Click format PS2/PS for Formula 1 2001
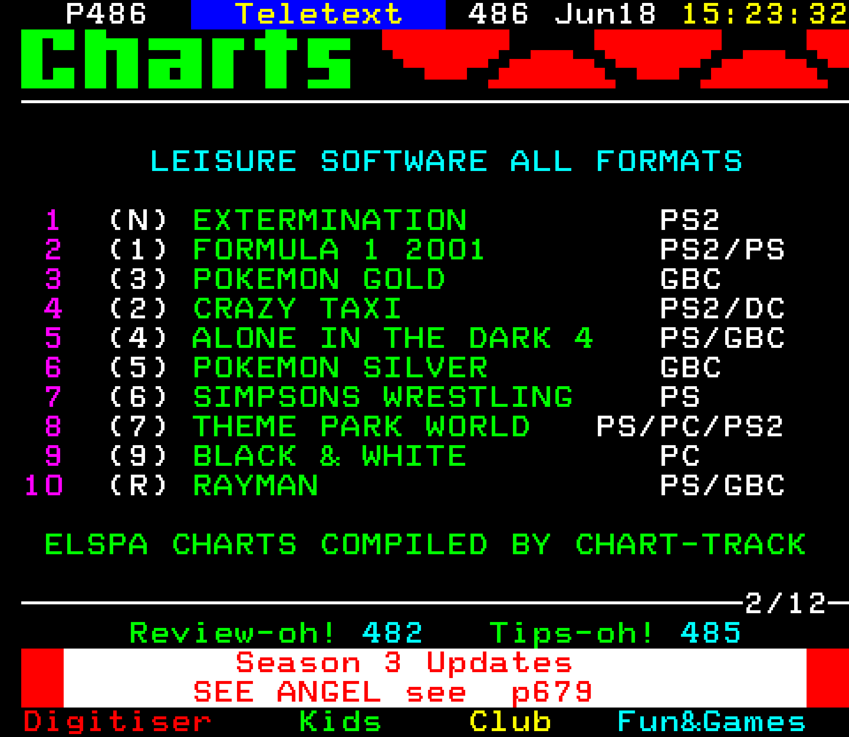Image resolution: width=849 pixels, height=737 pixels. [722, 249]
